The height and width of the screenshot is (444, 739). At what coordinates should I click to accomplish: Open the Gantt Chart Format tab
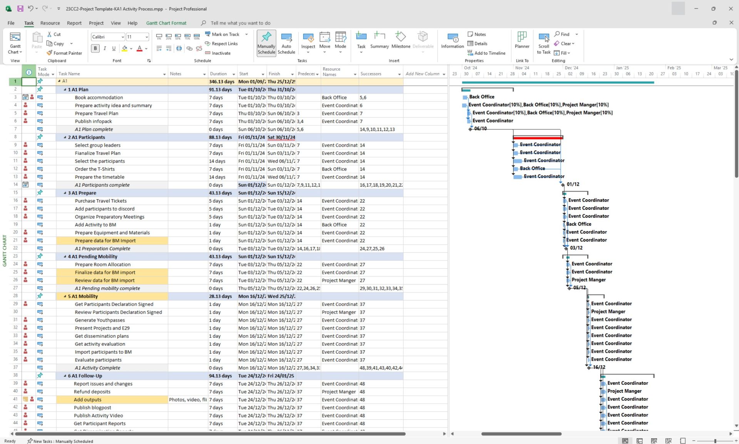pyautogui.click(x=166, y=23)
